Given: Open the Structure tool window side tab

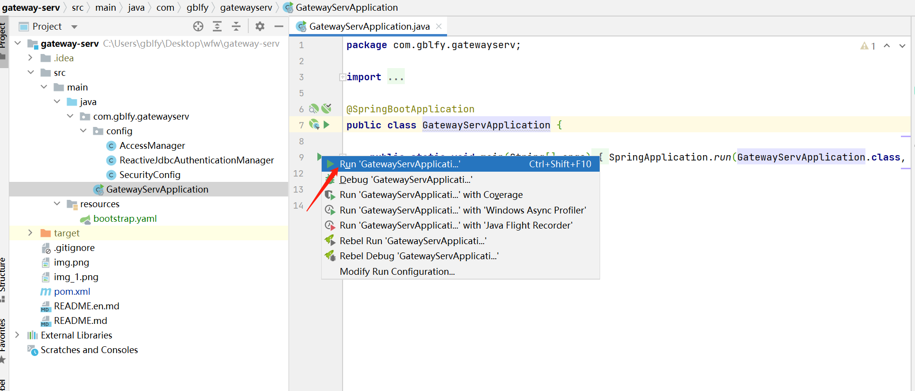Looking at the screenshot, I should (3, 279).
